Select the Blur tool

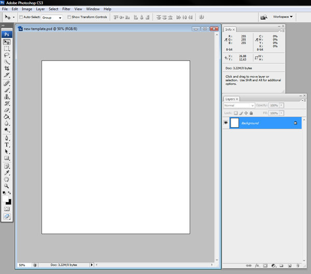(x=7, y=123)
